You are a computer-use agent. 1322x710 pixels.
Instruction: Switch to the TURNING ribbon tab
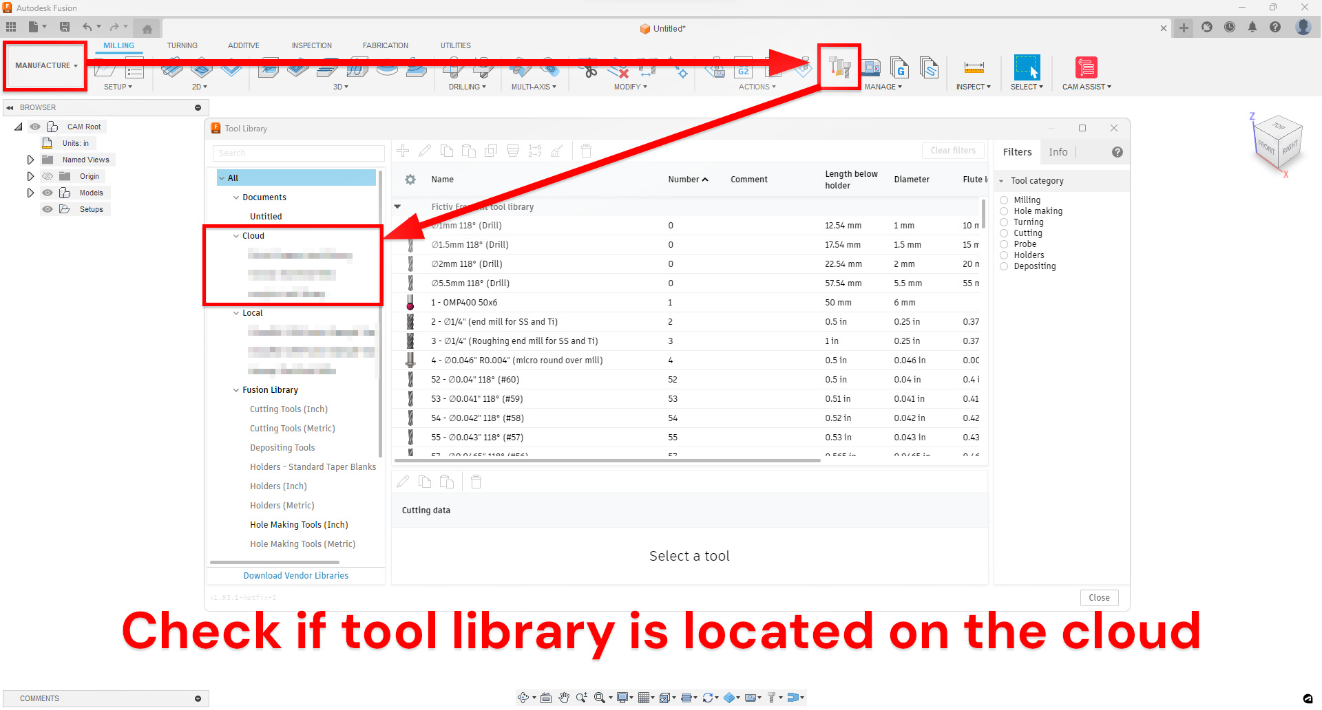[182, 45]
